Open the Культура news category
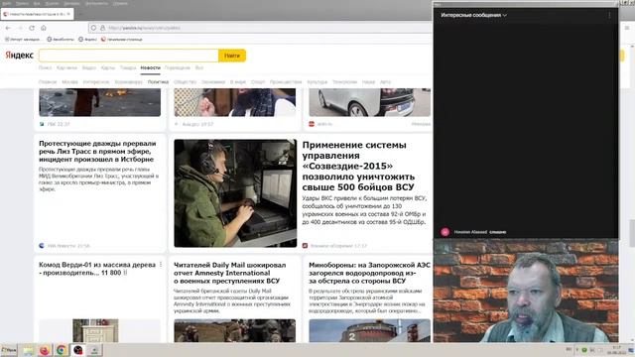The image size is (635, 357). click(317, 82)
